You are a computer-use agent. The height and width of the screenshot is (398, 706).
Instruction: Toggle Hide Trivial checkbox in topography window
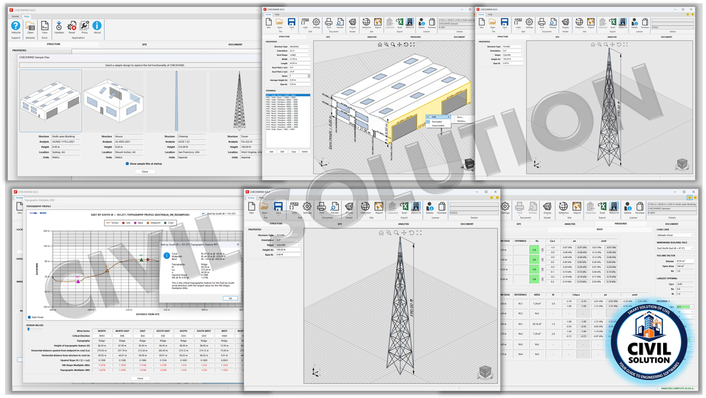(29, 317)
